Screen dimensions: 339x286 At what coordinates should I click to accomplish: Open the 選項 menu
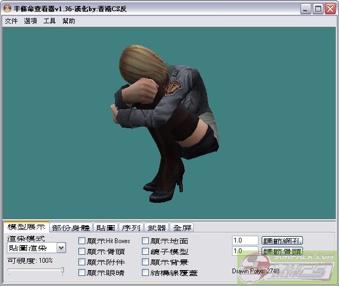30,21
